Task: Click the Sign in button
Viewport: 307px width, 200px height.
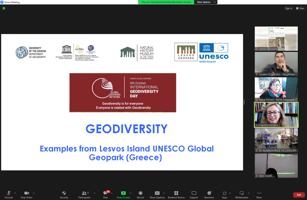Action: point(289,8)
